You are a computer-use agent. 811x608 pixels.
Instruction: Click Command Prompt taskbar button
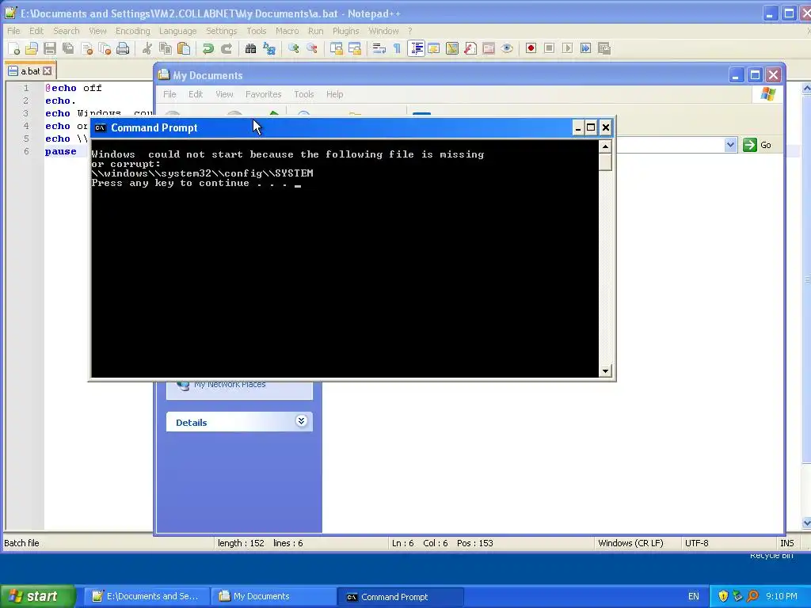pyautogui.click(x=401, y=596)
